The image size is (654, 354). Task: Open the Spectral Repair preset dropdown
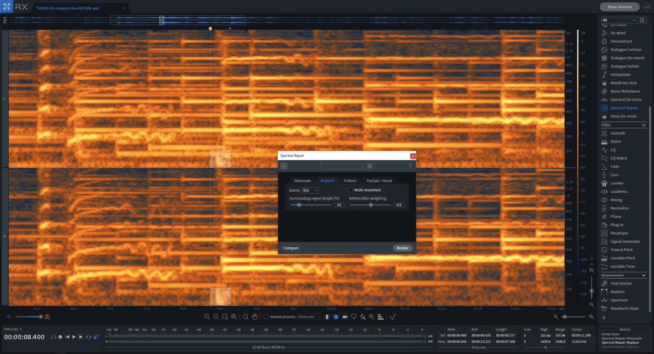coord(342,167)
